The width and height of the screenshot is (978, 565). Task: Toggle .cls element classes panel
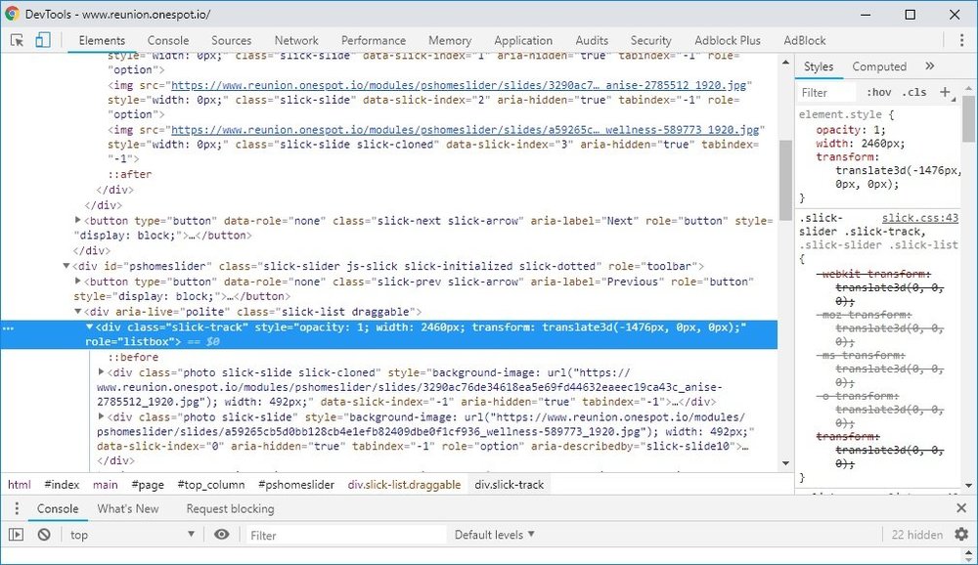(x=914, y=92)
